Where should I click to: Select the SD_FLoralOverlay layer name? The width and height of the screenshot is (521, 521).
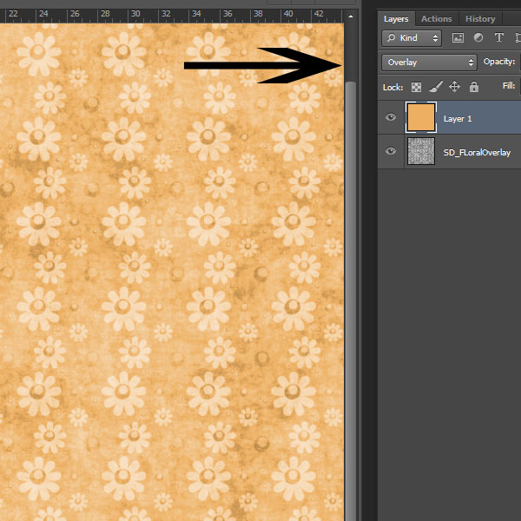click(477, 153)
